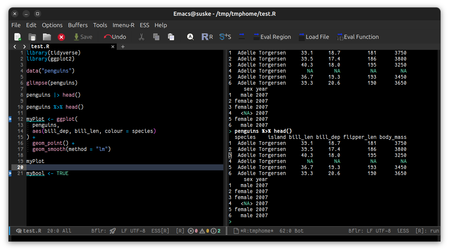The image size is (449, 251).
Task: Click Load File in toolbar
Action: click(314, 37)
